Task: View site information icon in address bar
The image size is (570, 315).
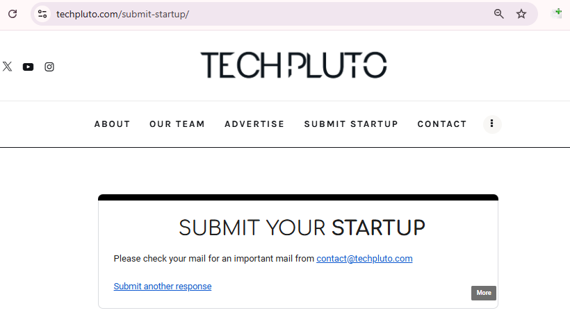Action: (42, 14)
